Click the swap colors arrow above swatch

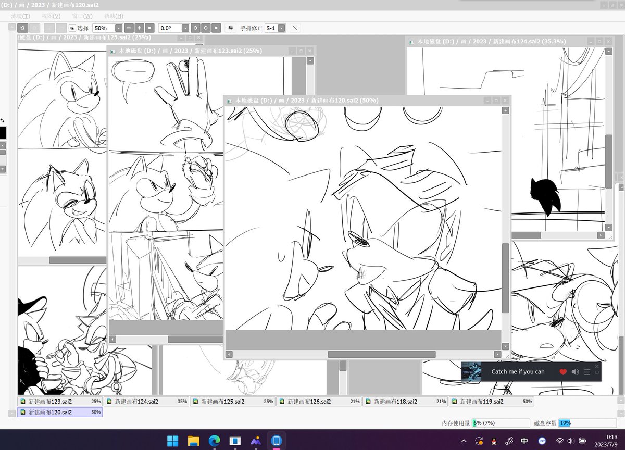coord(3,121)
